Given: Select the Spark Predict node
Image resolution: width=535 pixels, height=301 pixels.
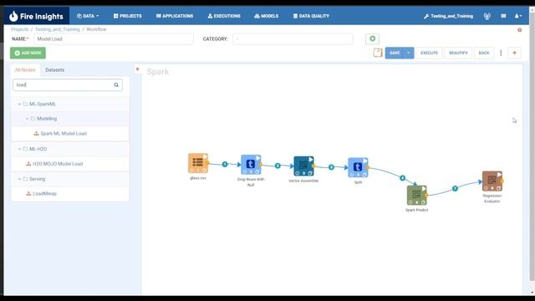Looking at the screenshot, I should [416, 195].
